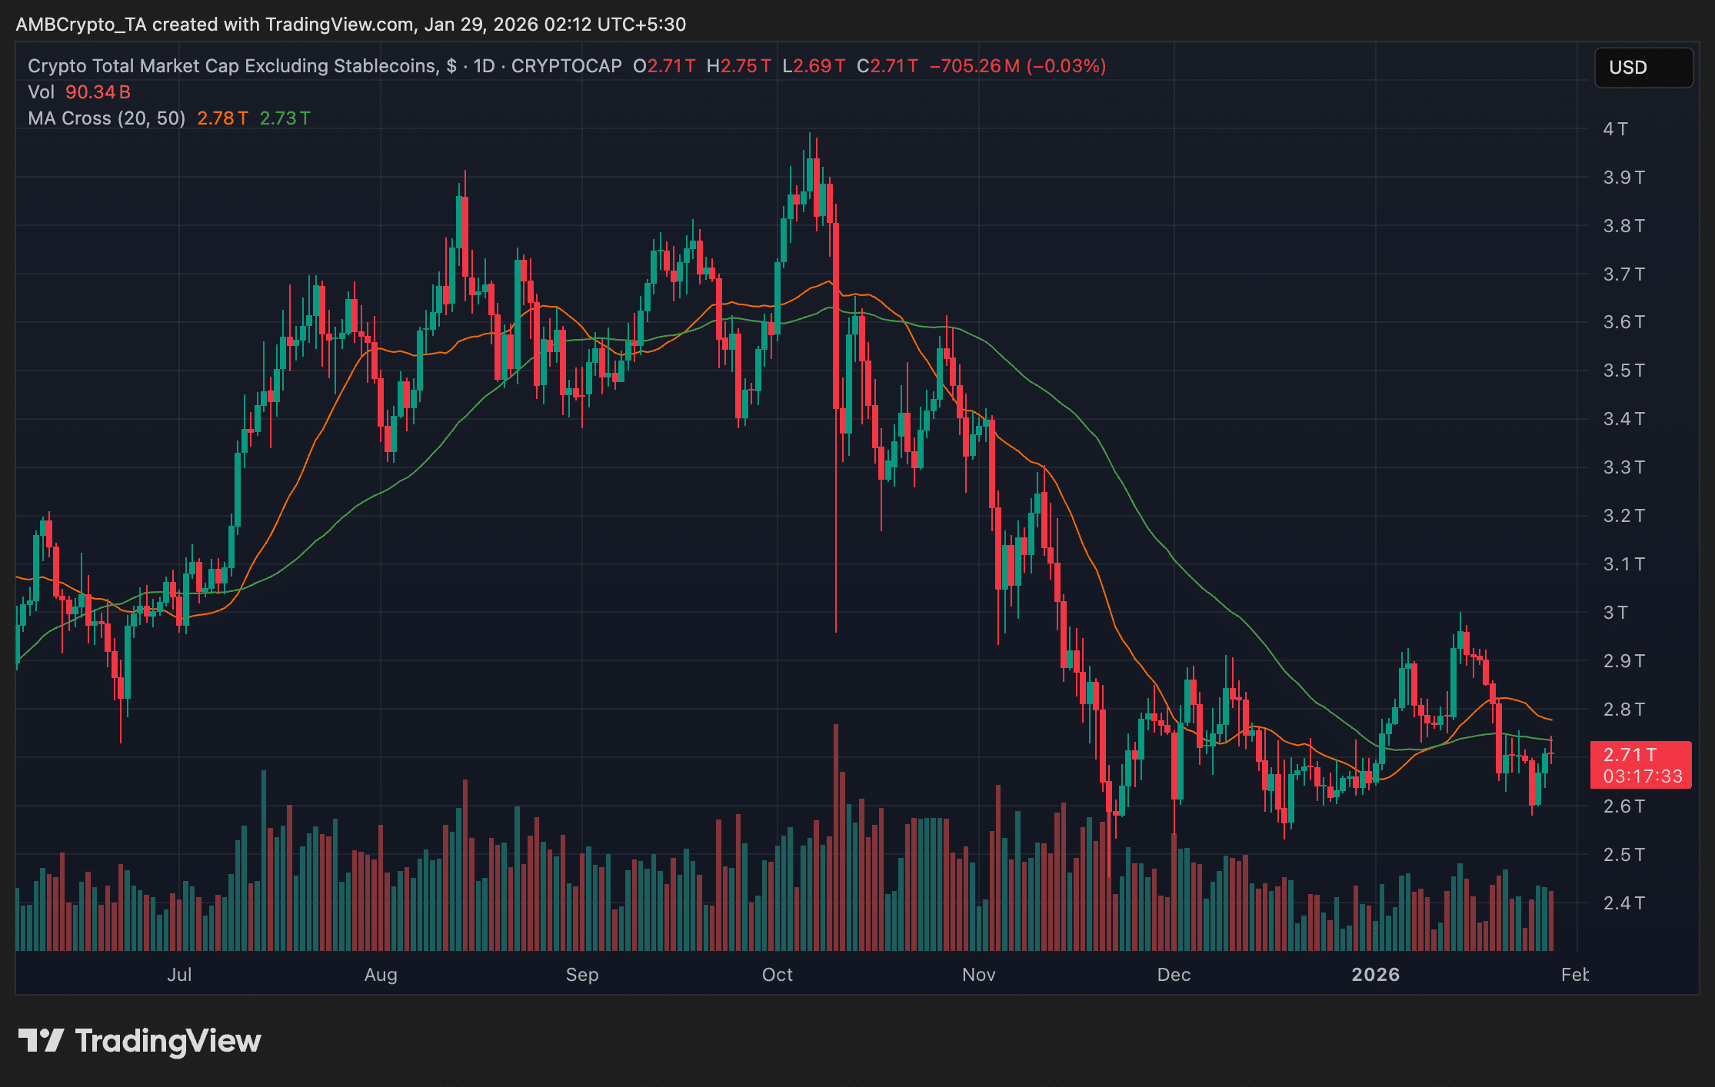Click the 03:17:33 candle countdown timer

[x=1642, y=776]
